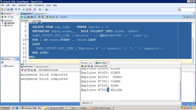Viewport: 196px width, 110px height.
Task: Open the File menu
Action: (x=3, y=5)
